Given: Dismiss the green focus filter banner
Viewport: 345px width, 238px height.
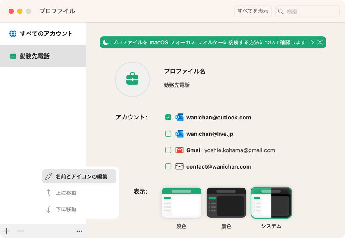Looking at the screenshot, I should tap(320, 42).
